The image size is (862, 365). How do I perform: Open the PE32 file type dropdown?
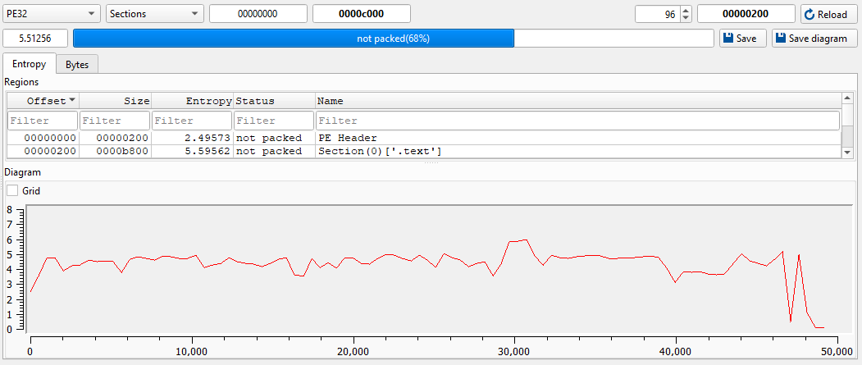[x=51, y=14]
